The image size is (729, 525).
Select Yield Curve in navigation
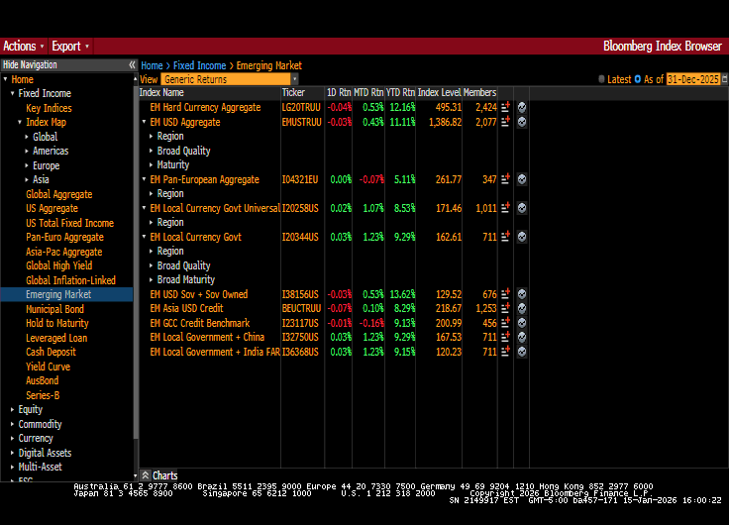click(x=48, y=367)
